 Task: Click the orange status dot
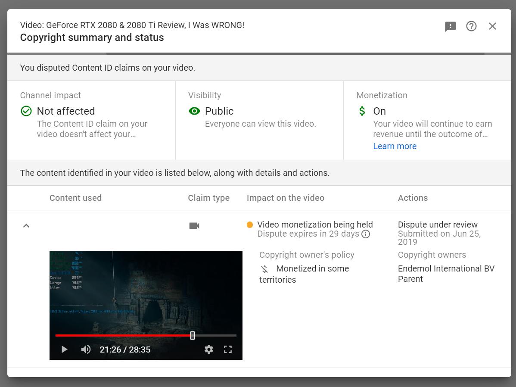tap(250, 225)
